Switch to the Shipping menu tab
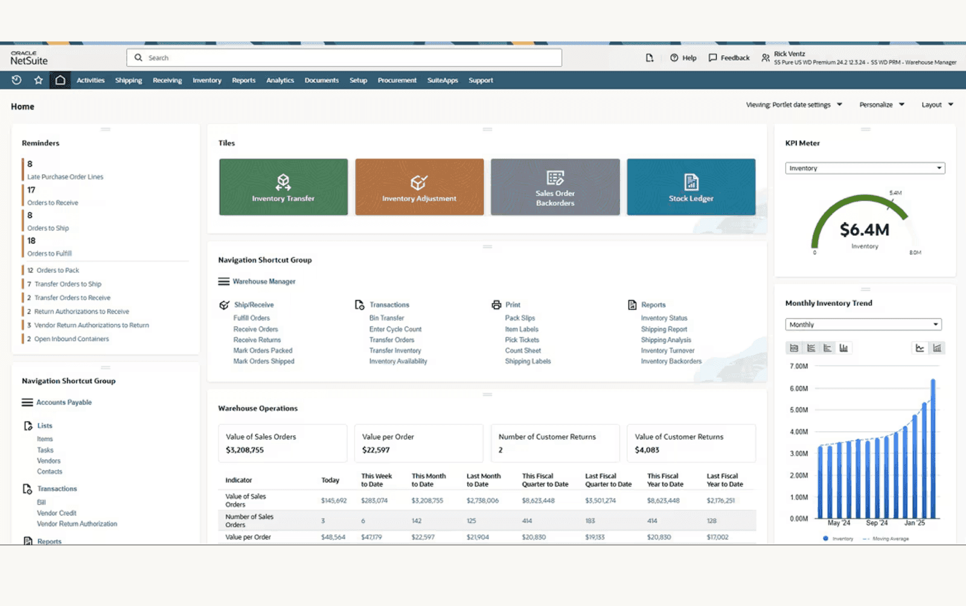The image size is (966, 606). click(129, 80)
